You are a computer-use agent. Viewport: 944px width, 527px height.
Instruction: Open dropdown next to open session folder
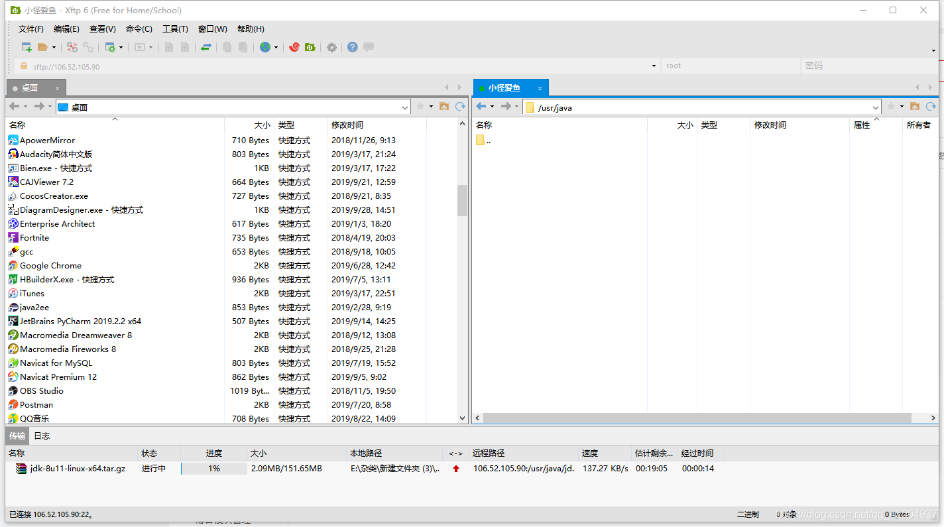coord(54,48)
